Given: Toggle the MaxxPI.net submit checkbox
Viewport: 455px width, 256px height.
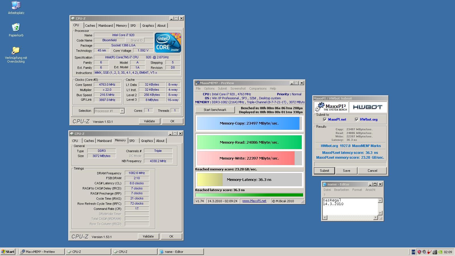Looking at the screenshot, I should pyautogui.click(x=325, y=119).
